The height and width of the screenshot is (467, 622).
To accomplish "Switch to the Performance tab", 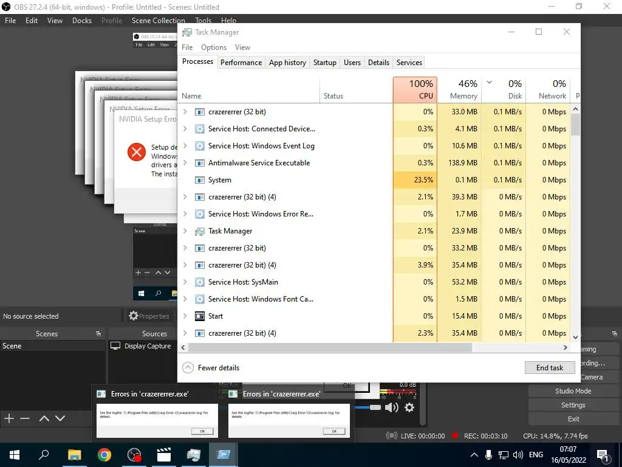I will click(x=241, y=63).
